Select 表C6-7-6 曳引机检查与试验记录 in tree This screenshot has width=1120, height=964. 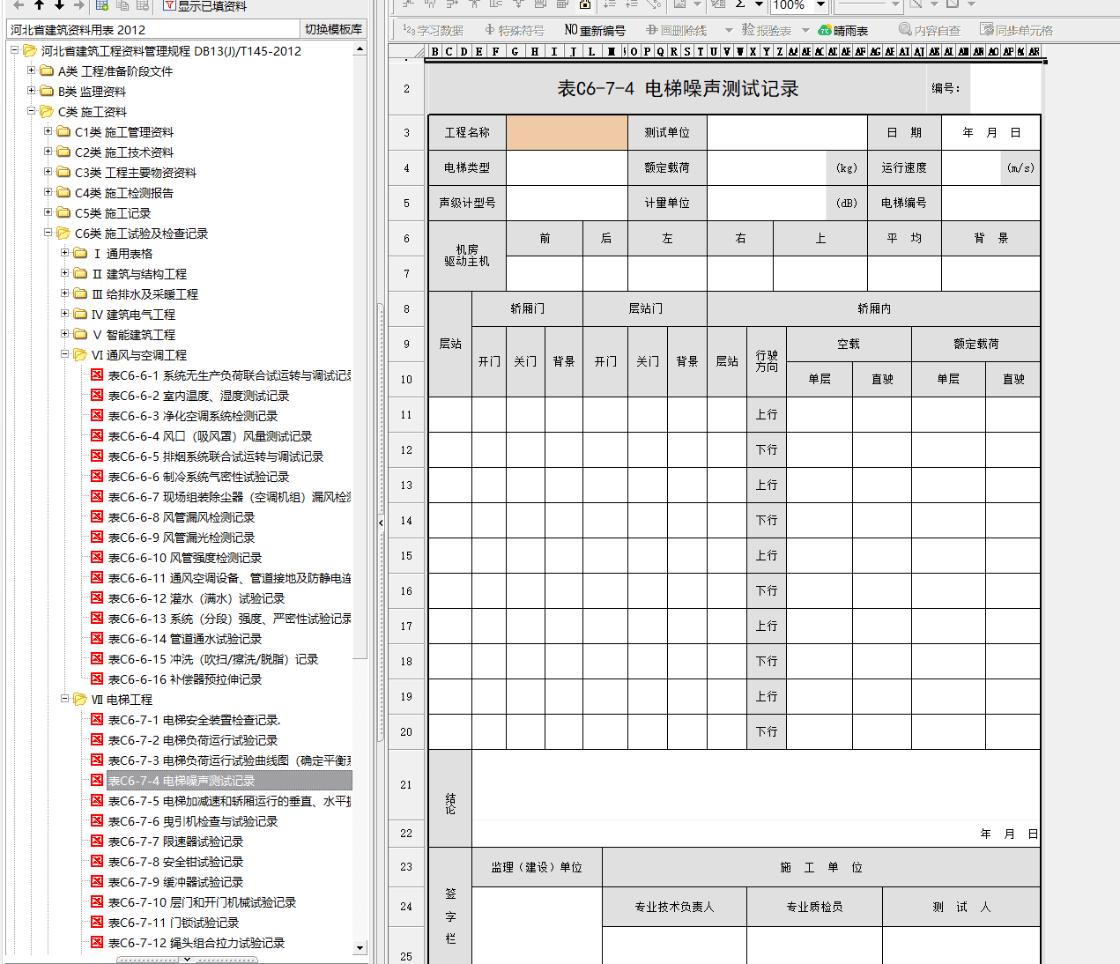pos(192,821)
